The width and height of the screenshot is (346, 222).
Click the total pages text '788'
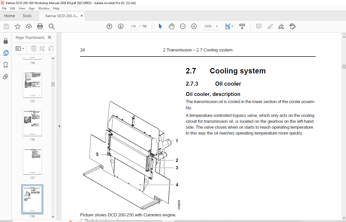click(x=144, y=26)
